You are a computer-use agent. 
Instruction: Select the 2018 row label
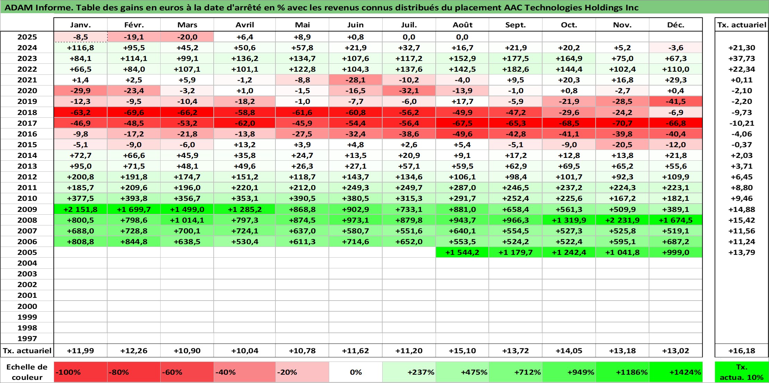[27, 113]
